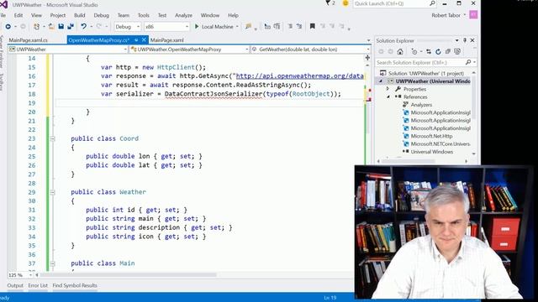Collapse the Coord class outline
Screen dimensions: 538x302
click(x=52, y=138)
